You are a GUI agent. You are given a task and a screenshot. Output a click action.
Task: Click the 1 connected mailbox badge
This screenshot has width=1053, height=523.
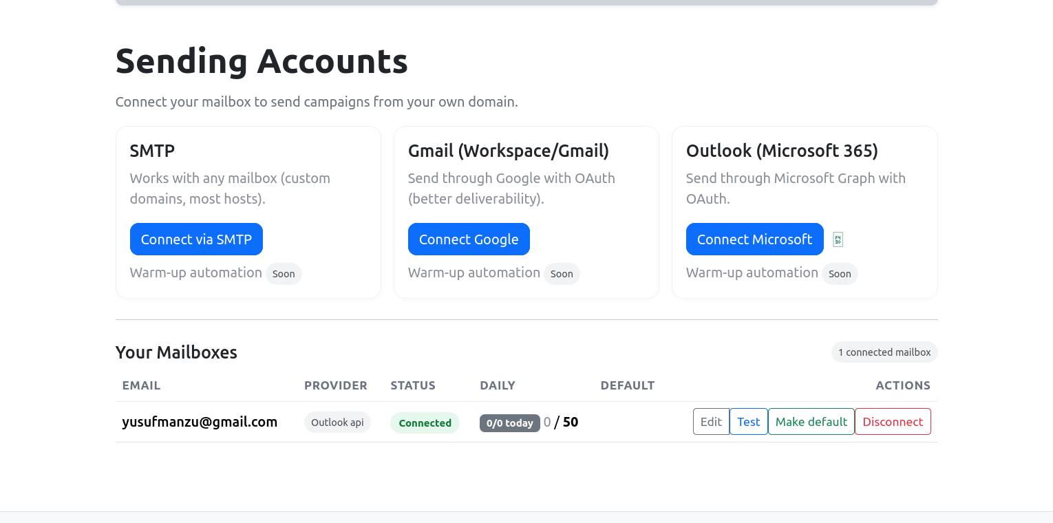(x=884, y=352)
